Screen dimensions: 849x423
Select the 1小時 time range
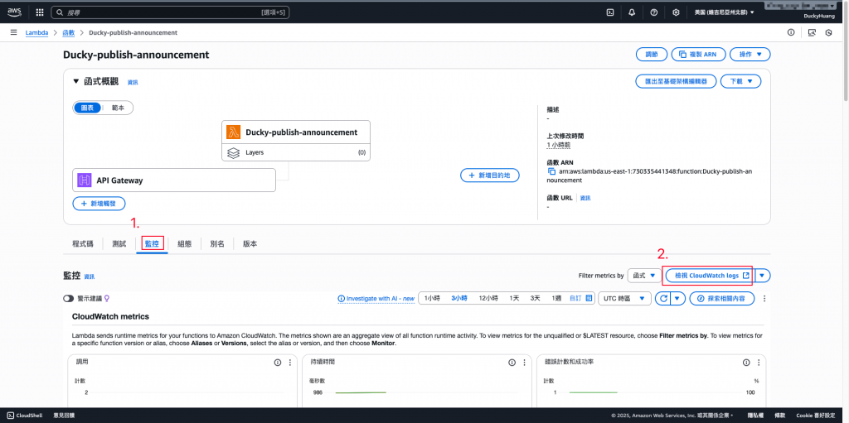coord(431,298)
